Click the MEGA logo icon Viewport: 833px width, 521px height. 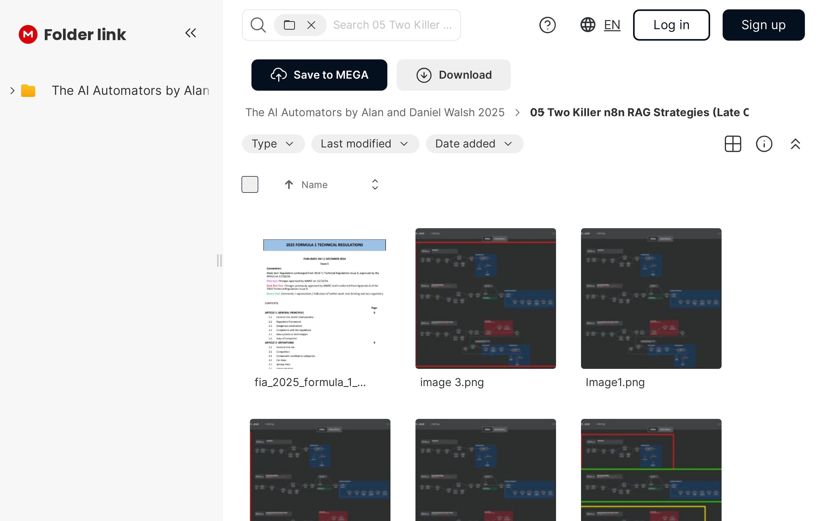[28, 34]
